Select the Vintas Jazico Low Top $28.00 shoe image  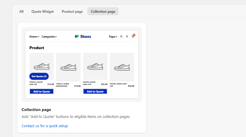122,67
